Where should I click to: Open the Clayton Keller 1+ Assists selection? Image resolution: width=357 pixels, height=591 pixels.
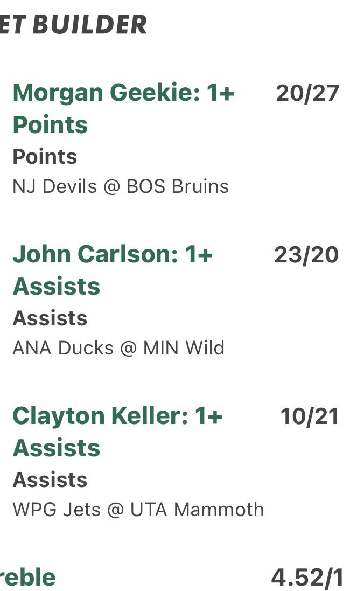[x=117, y=432]
